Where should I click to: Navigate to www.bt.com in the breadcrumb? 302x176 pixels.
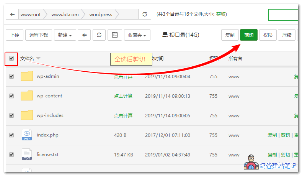point(65,15)
